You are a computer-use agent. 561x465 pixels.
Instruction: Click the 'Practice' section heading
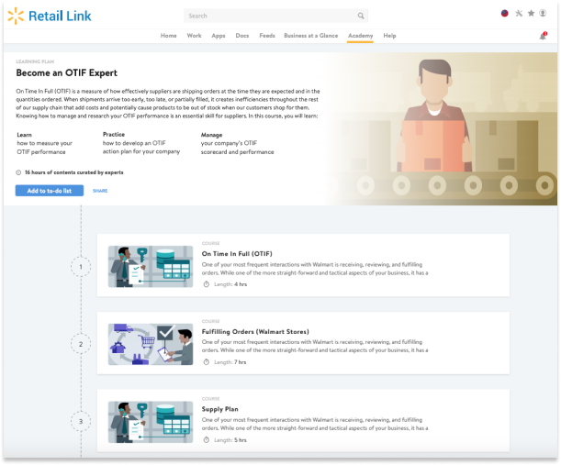[x=114, y=135]
